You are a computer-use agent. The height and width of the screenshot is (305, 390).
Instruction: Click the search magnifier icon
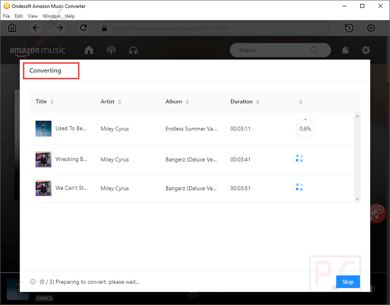tap(314, 50)
